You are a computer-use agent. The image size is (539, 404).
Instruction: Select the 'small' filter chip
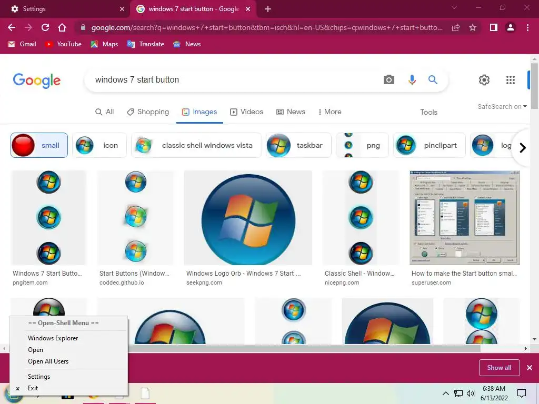pyautogui.click(x=39, y=145)
